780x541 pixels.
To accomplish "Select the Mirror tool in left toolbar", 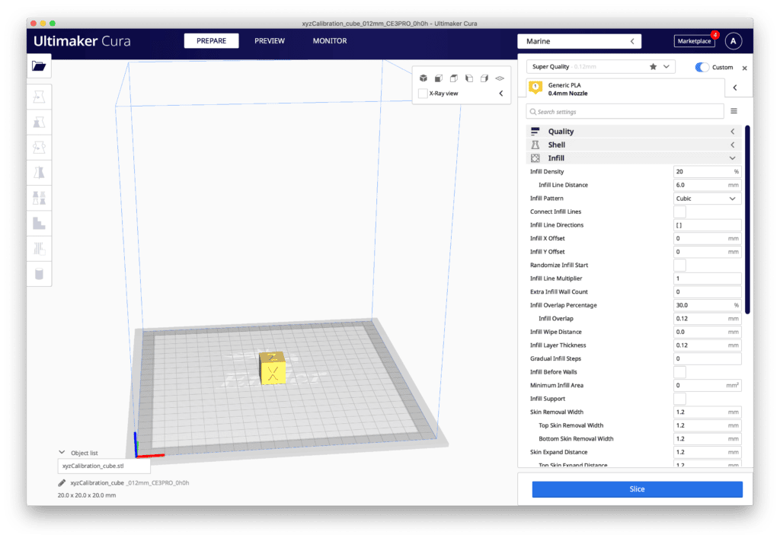I will pyautogui.click(x=39, y=173).
